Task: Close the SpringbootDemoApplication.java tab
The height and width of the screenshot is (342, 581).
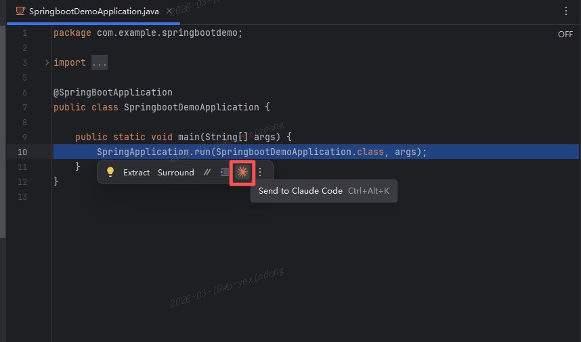Action: pos(169,11)
